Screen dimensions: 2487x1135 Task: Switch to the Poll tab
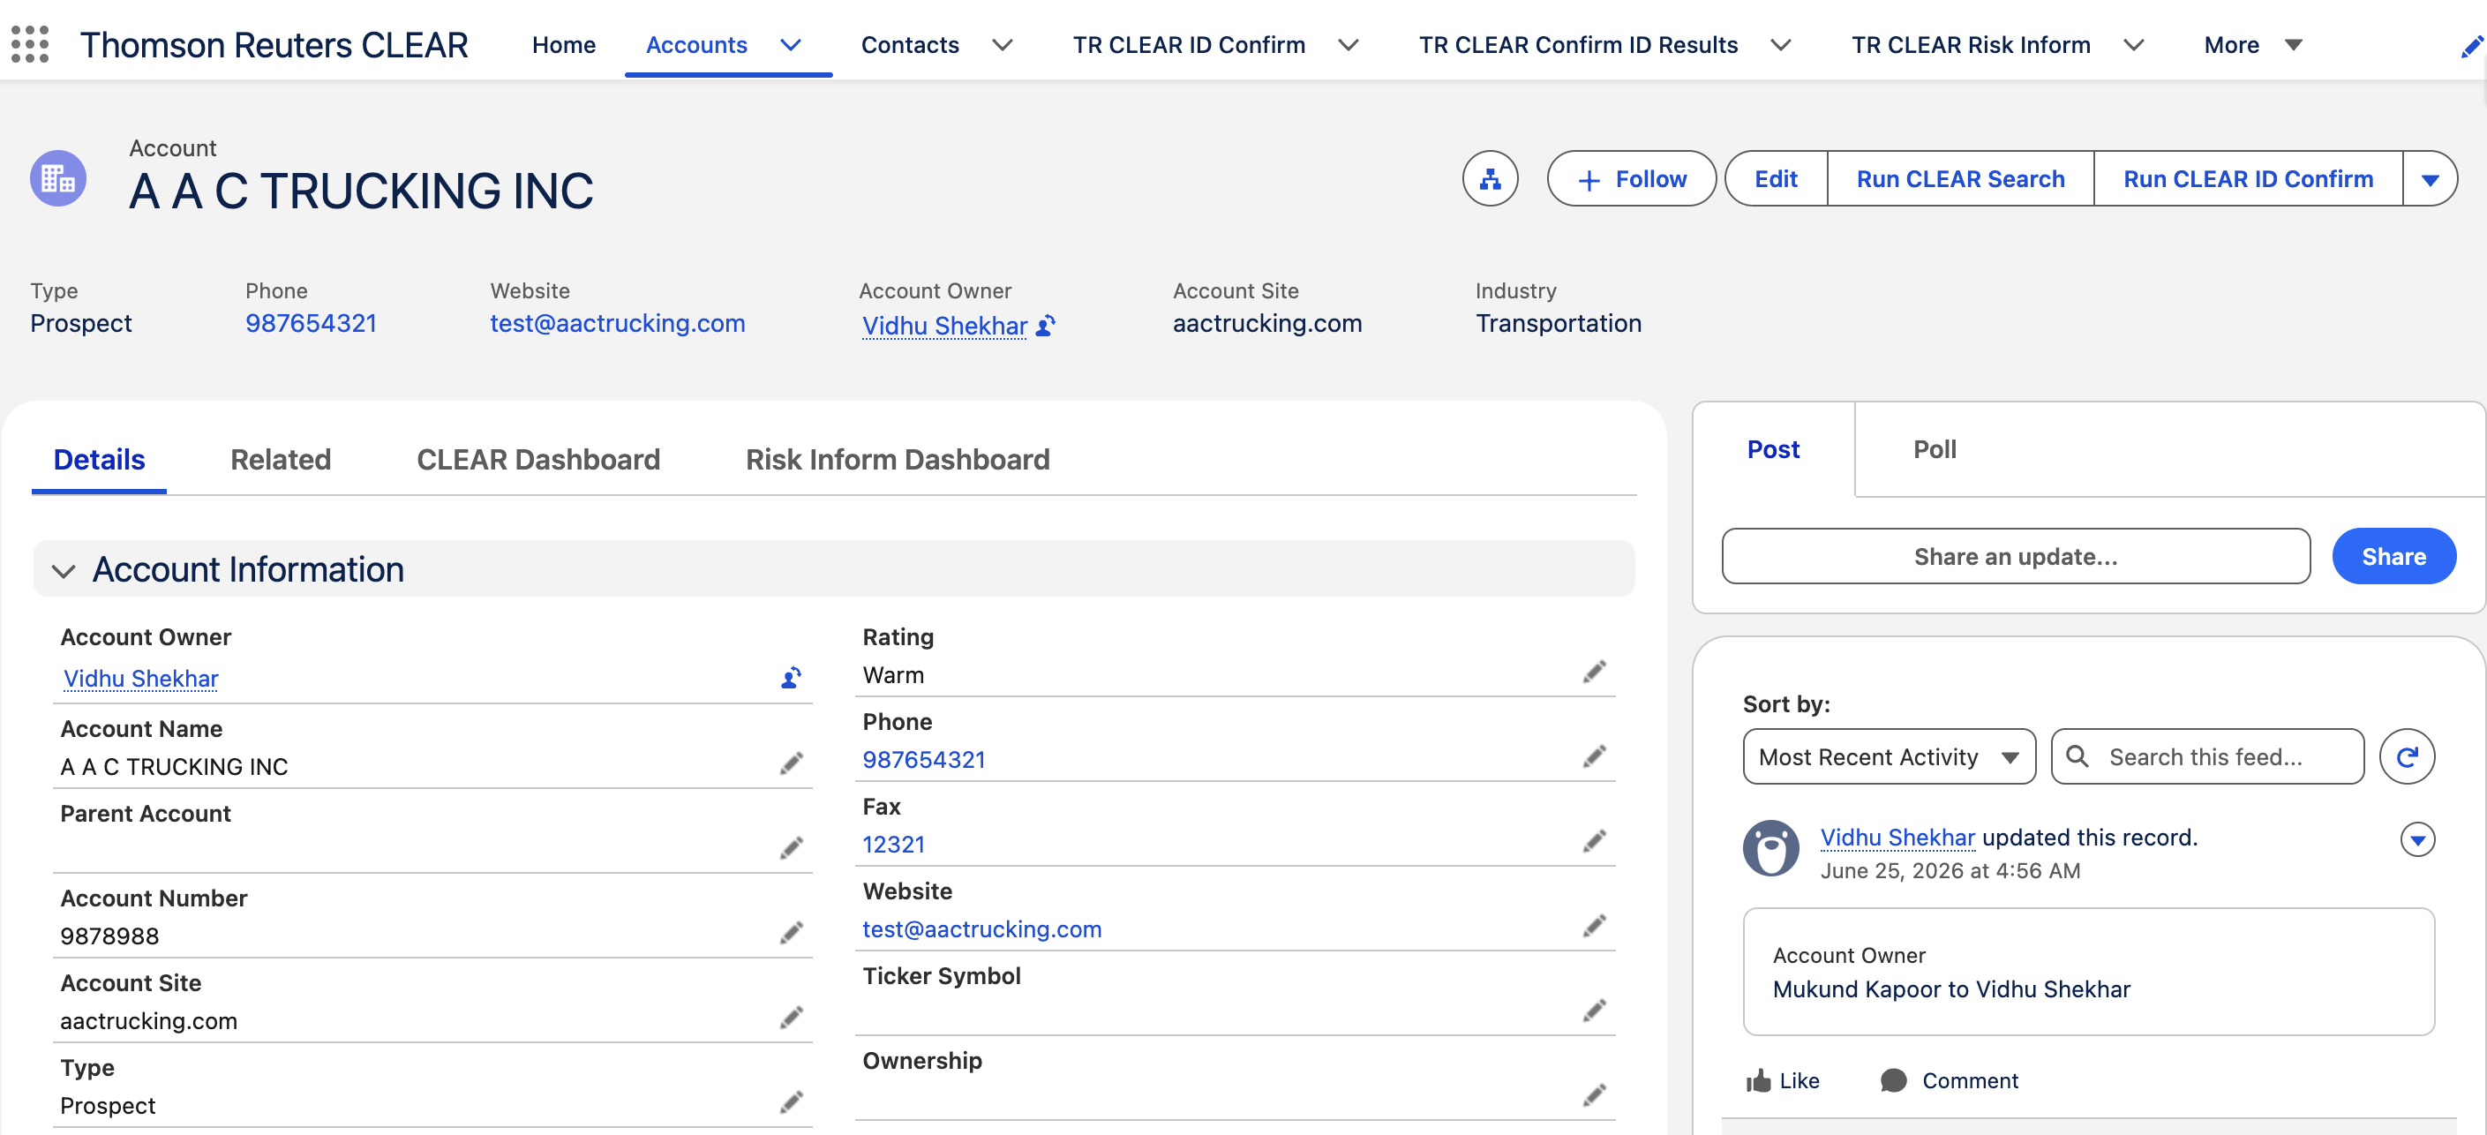click(x=1935, y=450)
